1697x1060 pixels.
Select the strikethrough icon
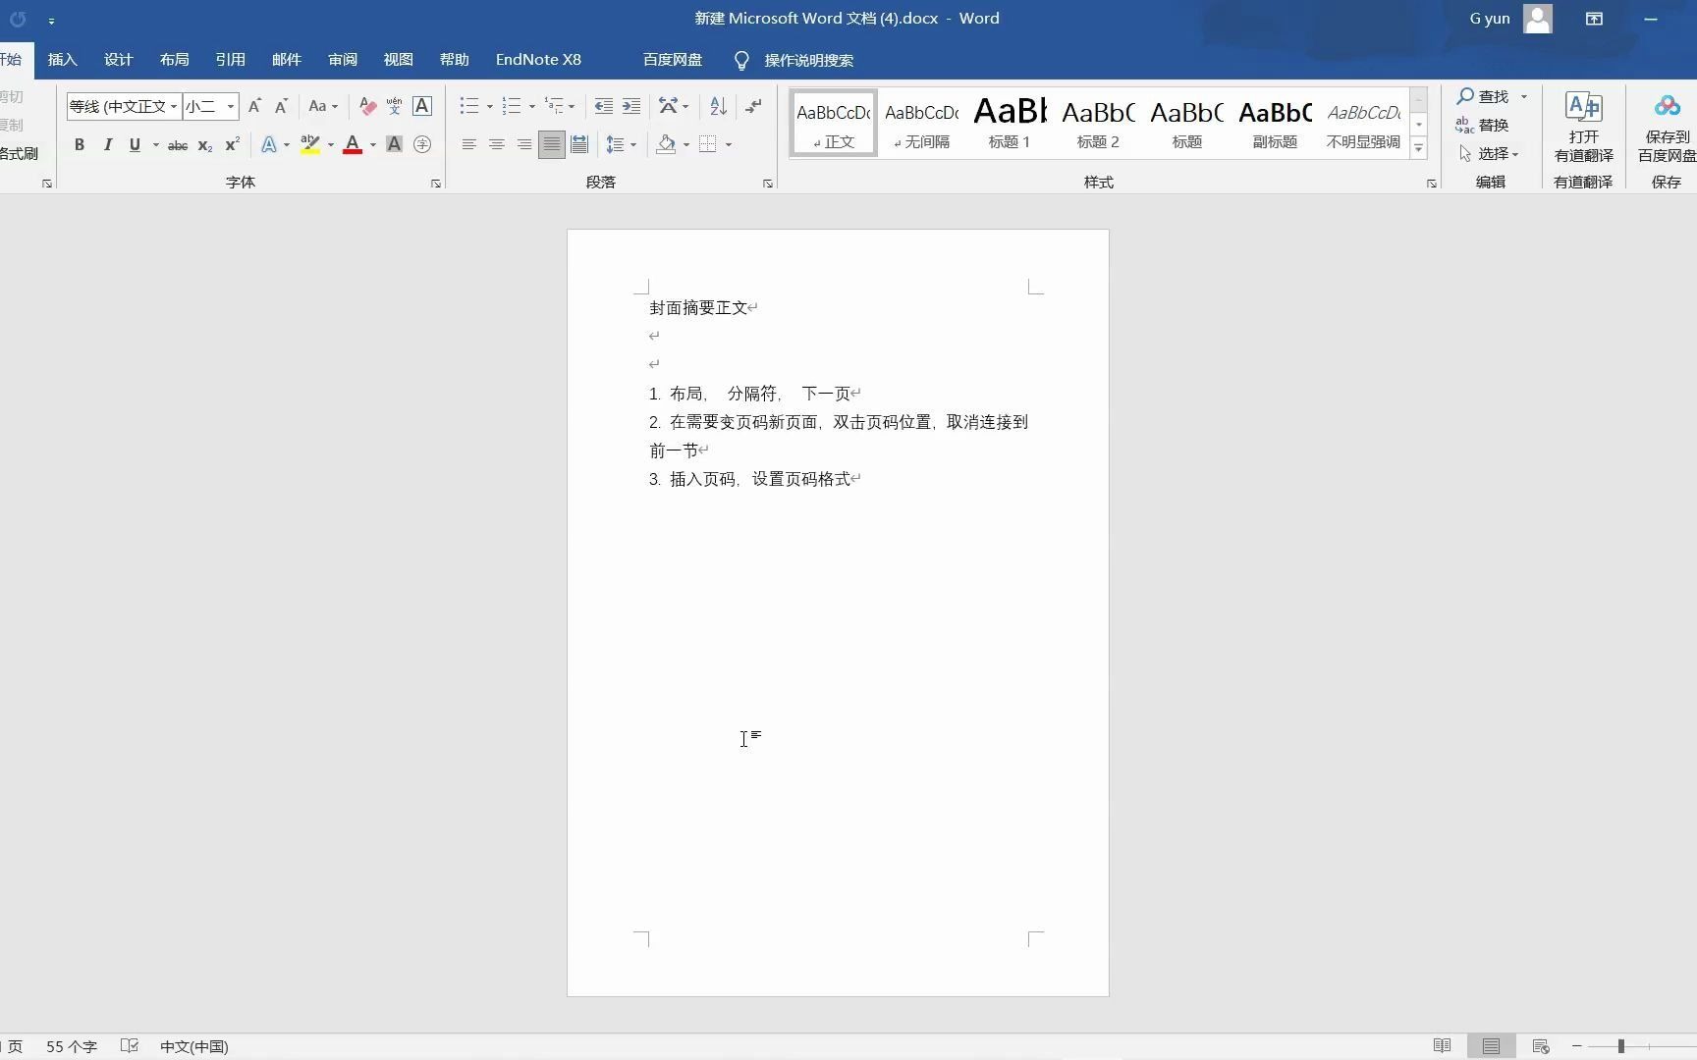coord(177,144)
